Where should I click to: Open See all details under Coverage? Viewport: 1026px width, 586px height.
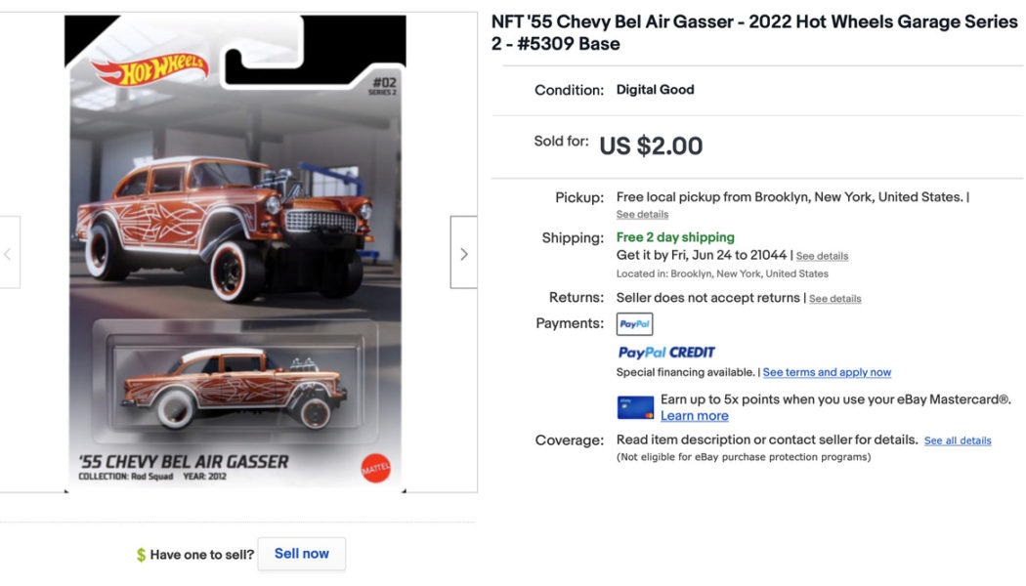(958, 440)
